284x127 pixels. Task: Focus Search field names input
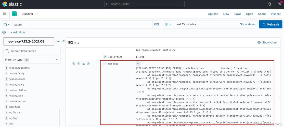32,51
